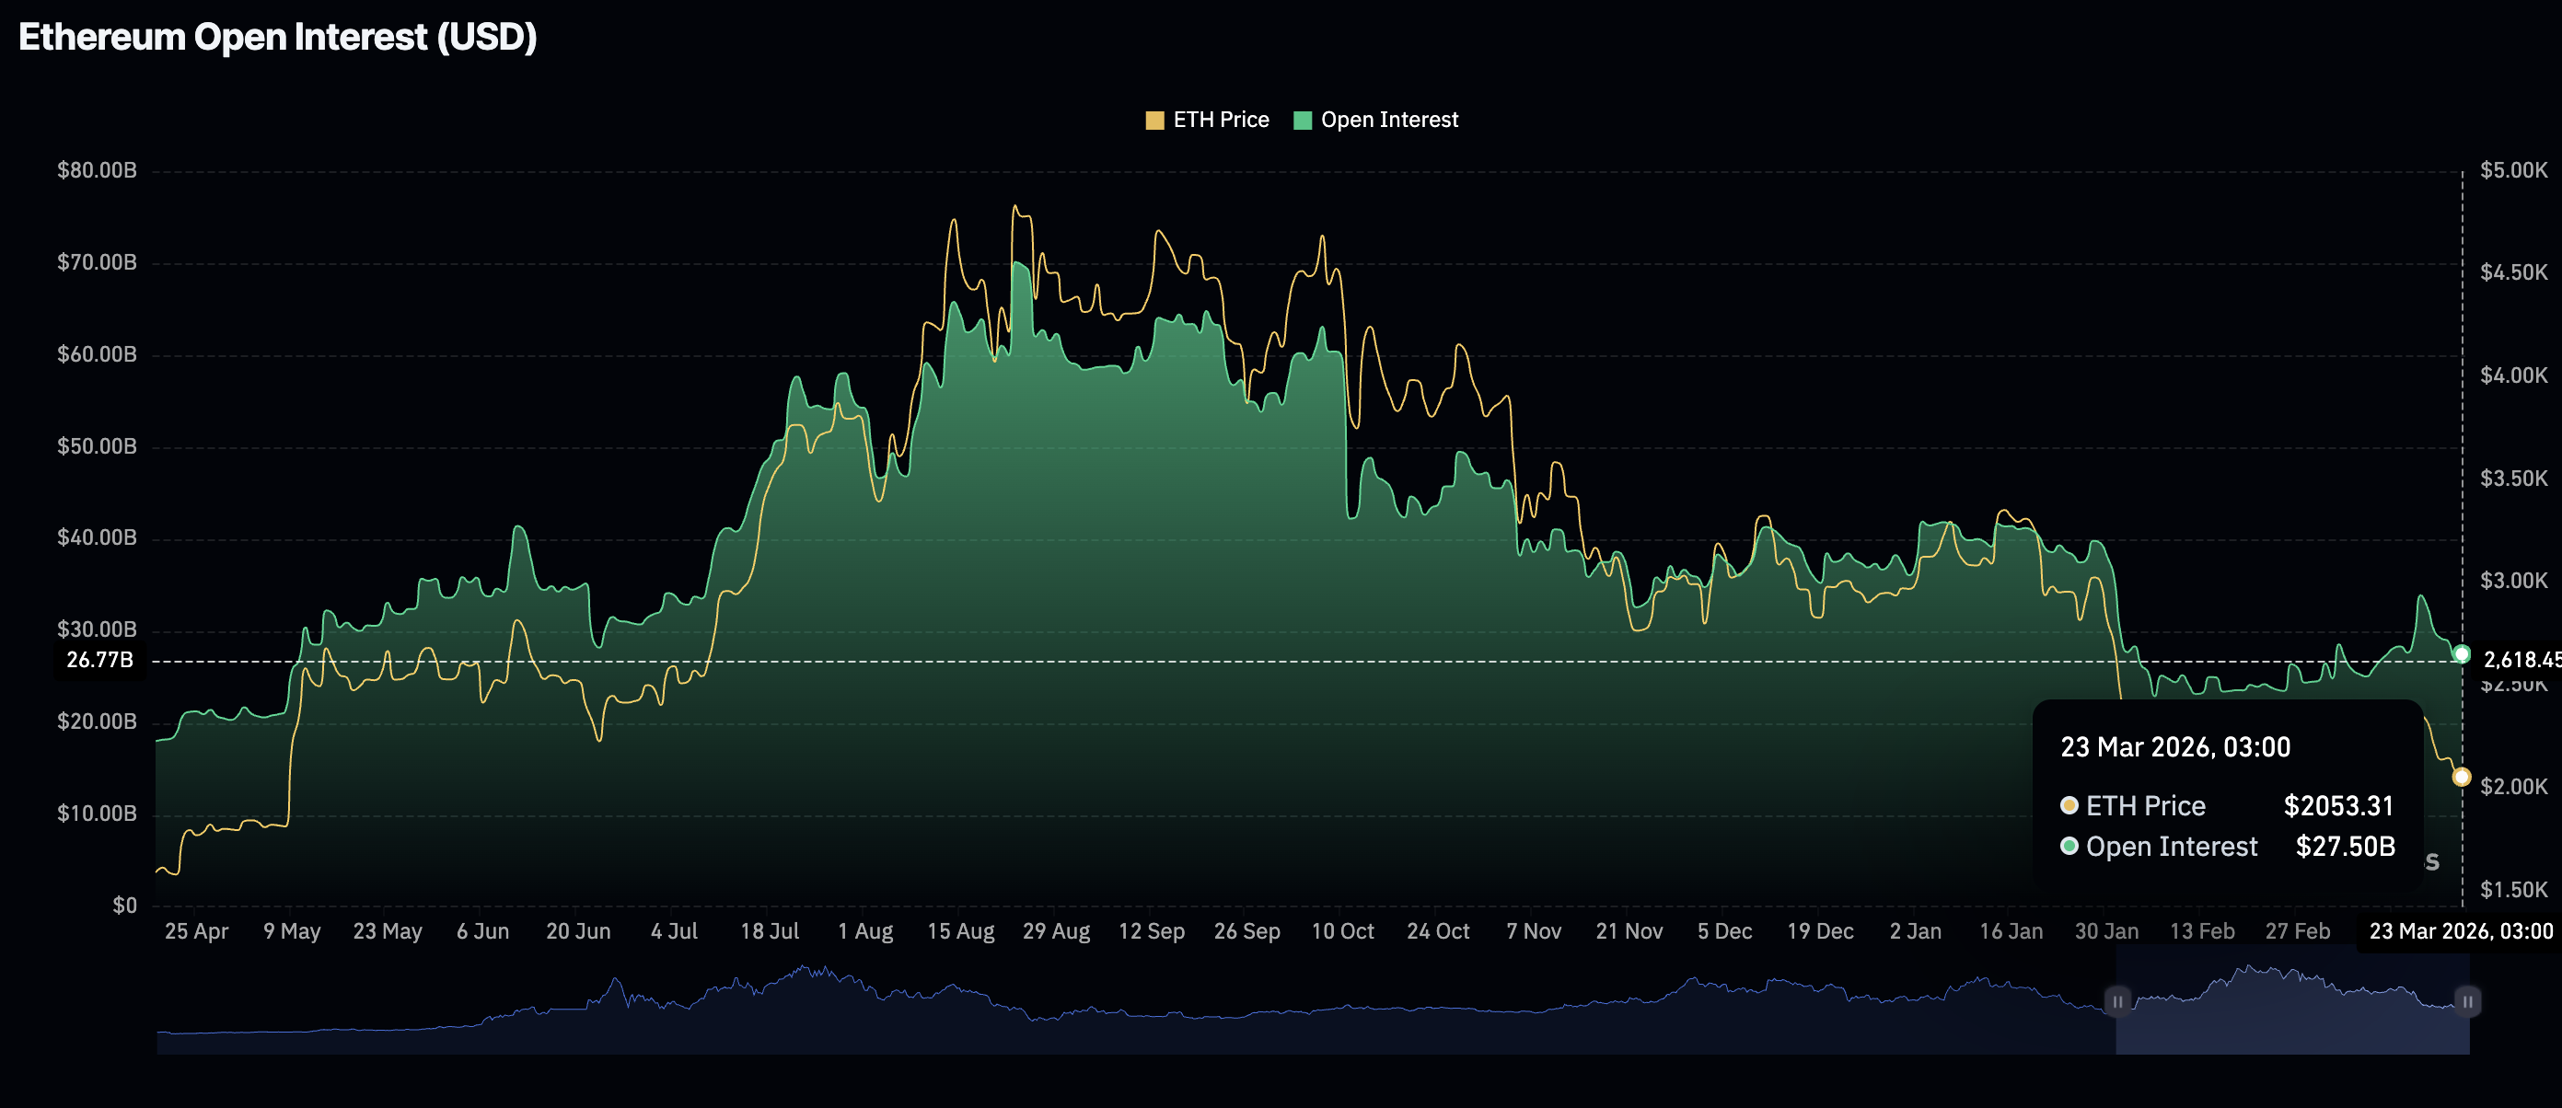Viewport: 2562px width, 1108px height.
Task: Toggle the ETH Price legend swatch
Action: coord(1153,121)
